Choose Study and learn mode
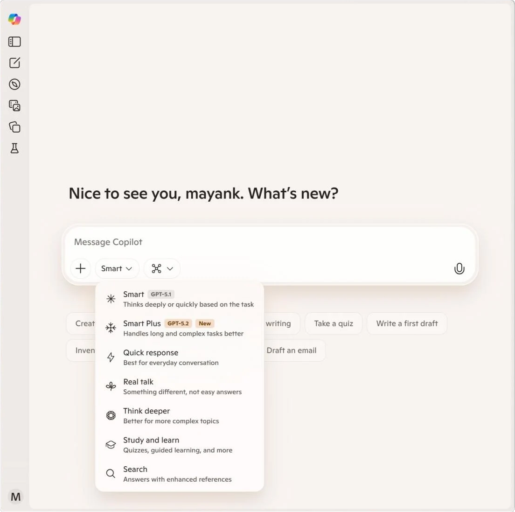515x512 pixels. (179, 445)
